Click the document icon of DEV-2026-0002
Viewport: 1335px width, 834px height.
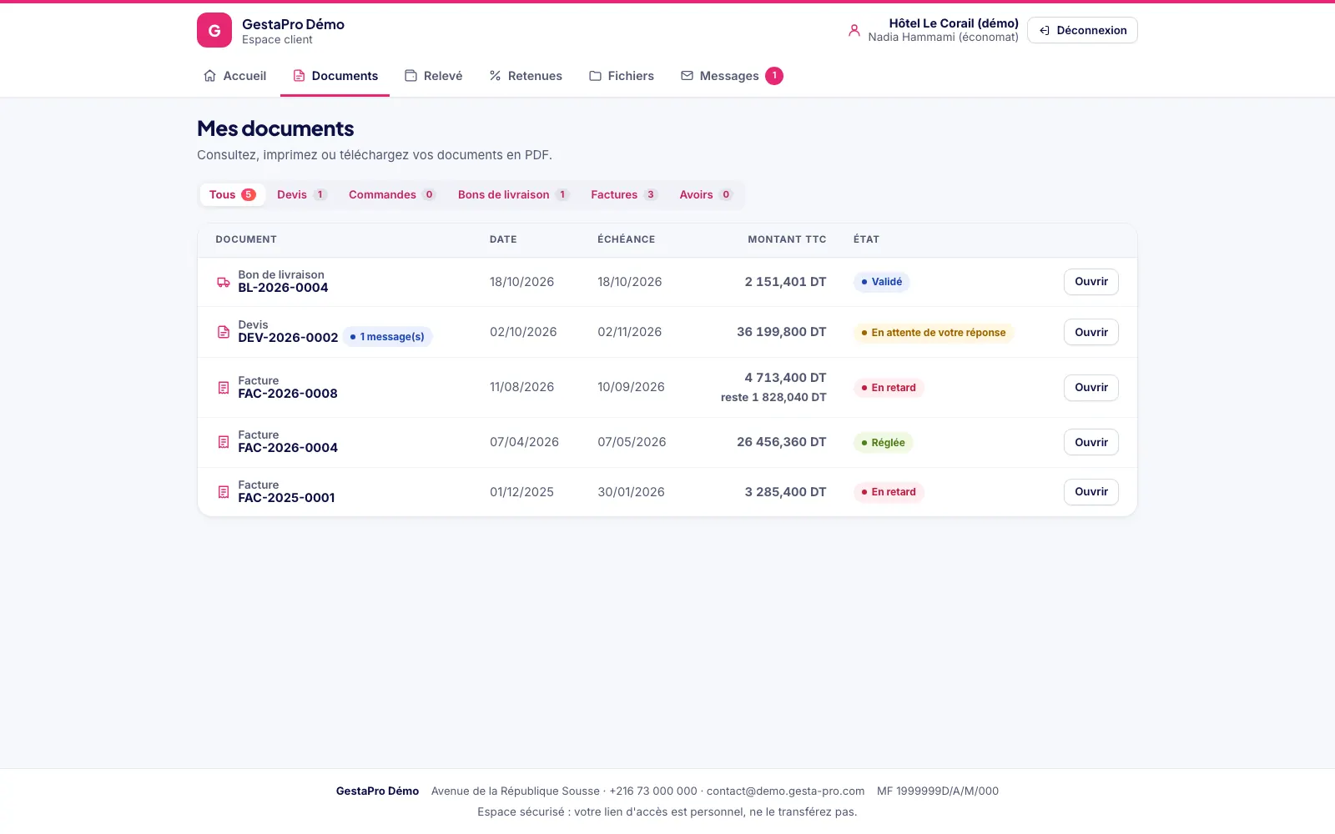pyautogui.click(x=223, y=332)
